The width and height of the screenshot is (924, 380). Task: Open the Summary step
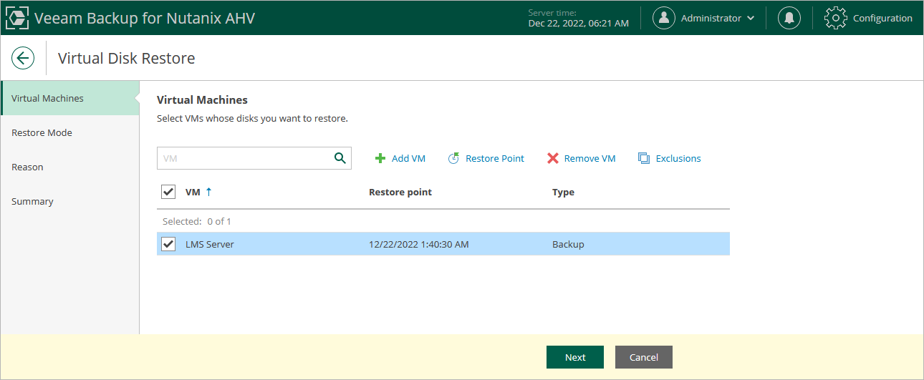pos(69,201)
